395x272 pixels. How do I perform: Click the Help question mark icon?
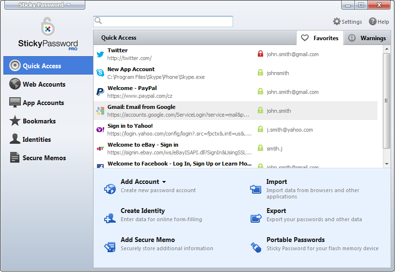pos(373,21)
